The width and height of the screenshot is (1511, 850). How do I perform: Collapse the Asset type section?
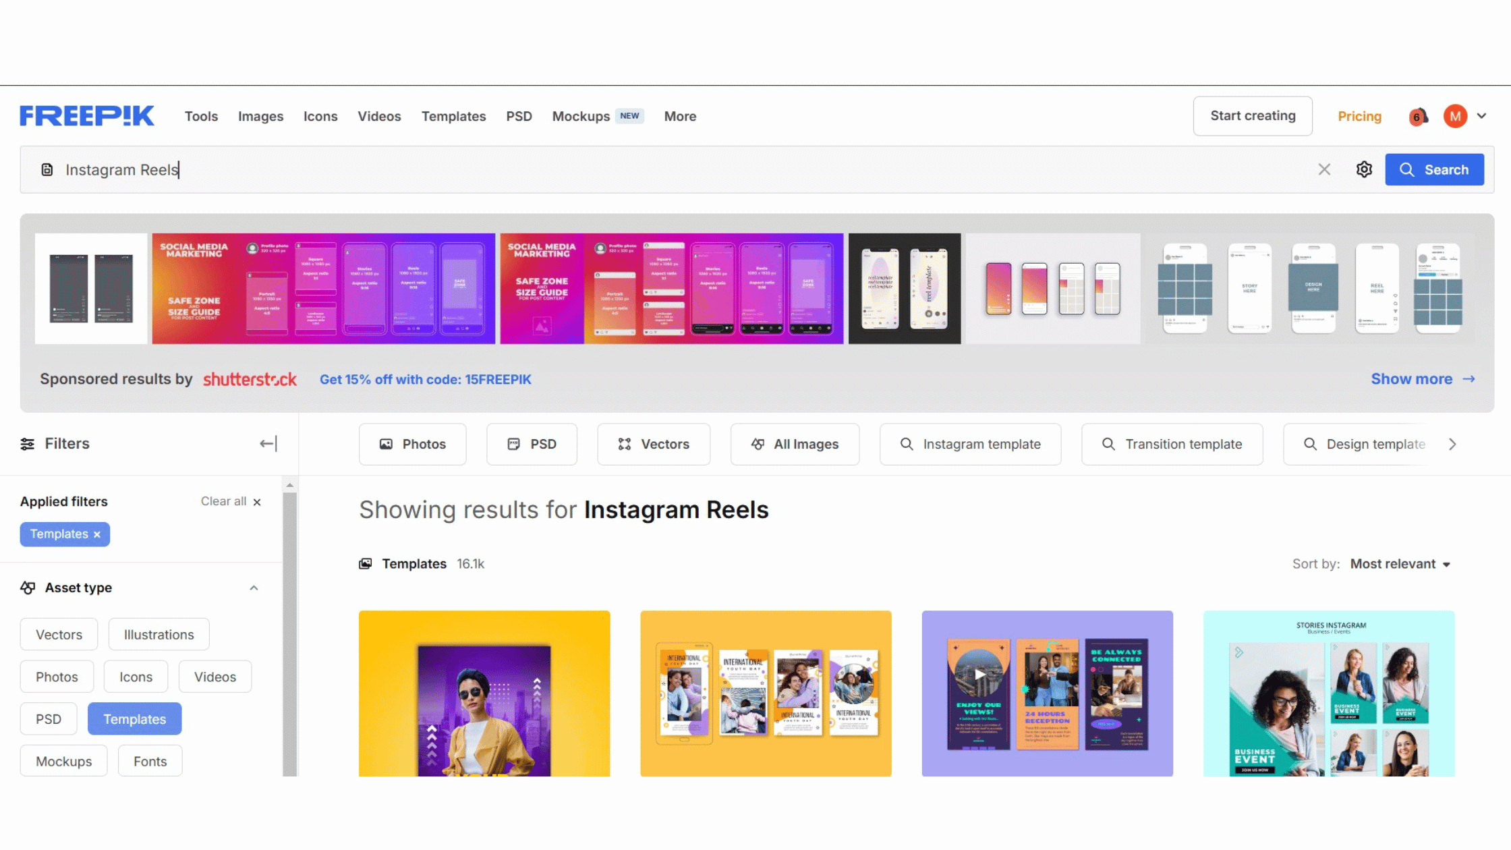254,588
